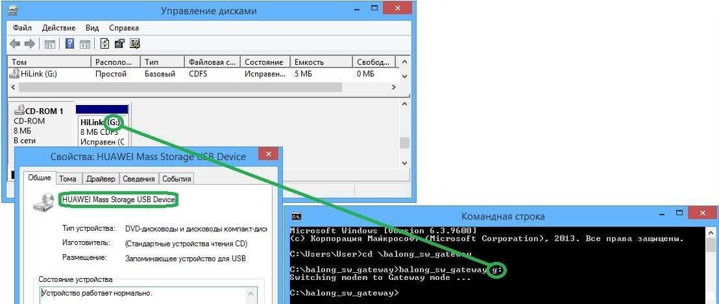This screenshot has width=719, height=304.
Task: Open the Вид menu
Action: (x=92, y=28)
